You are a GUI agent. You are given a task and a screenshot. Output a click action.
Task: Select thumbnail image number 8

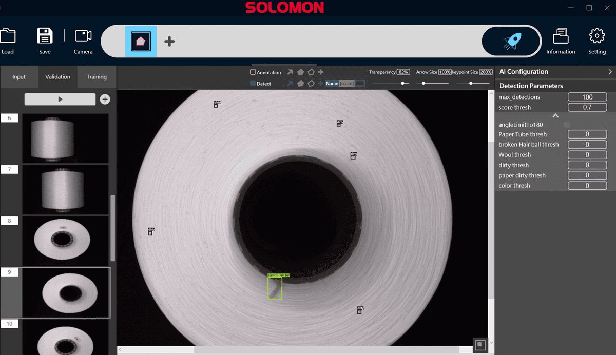[65, 240]
